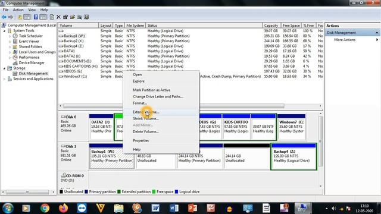Open the File menu

(x=5, y=10)
